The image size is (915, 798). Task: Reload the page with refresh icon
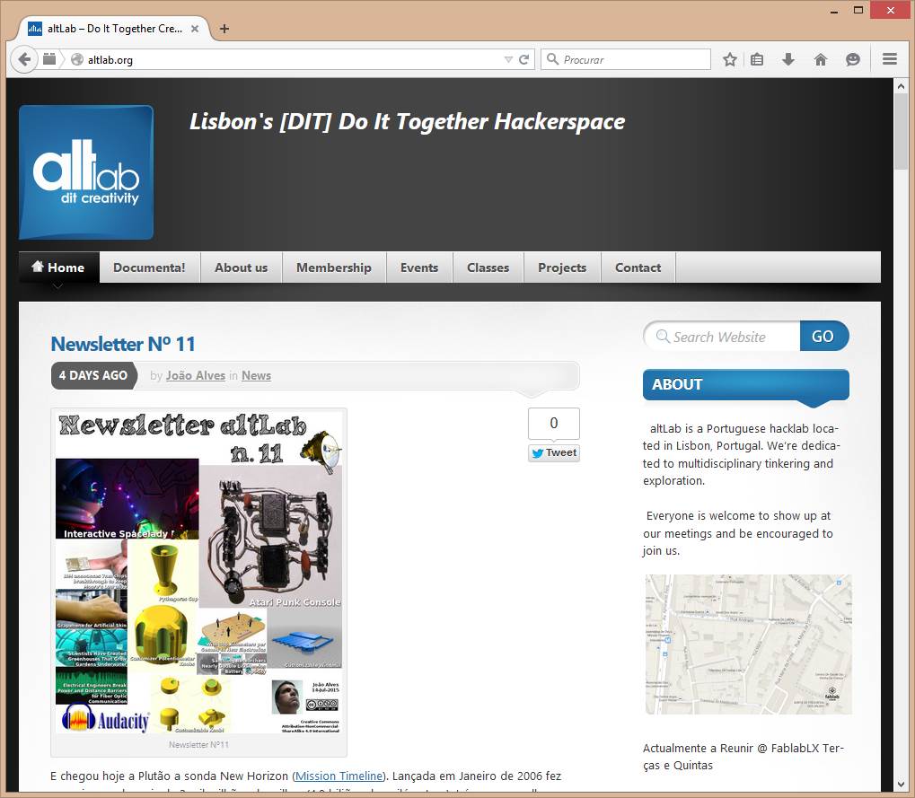(x=524, y=59)
